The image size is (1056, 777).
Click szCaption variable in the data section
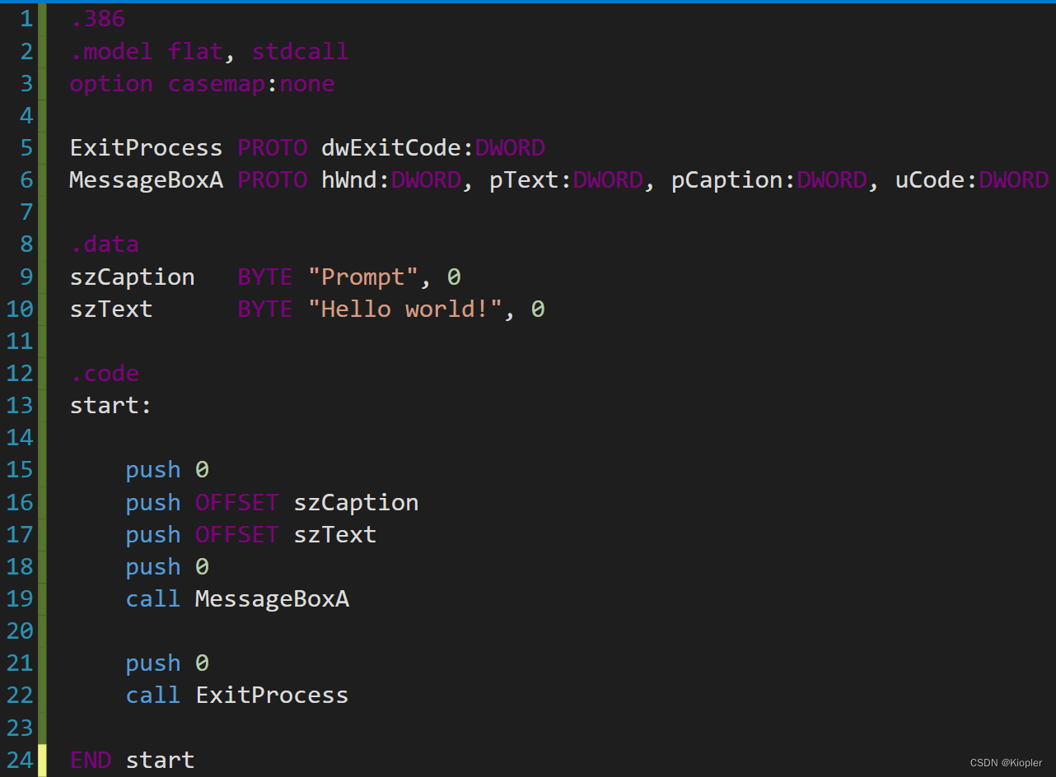(x=132, y=277)
